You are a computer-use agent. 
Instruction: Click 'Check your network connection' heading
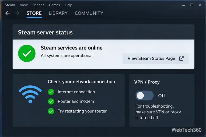click(x=81, y=82)
